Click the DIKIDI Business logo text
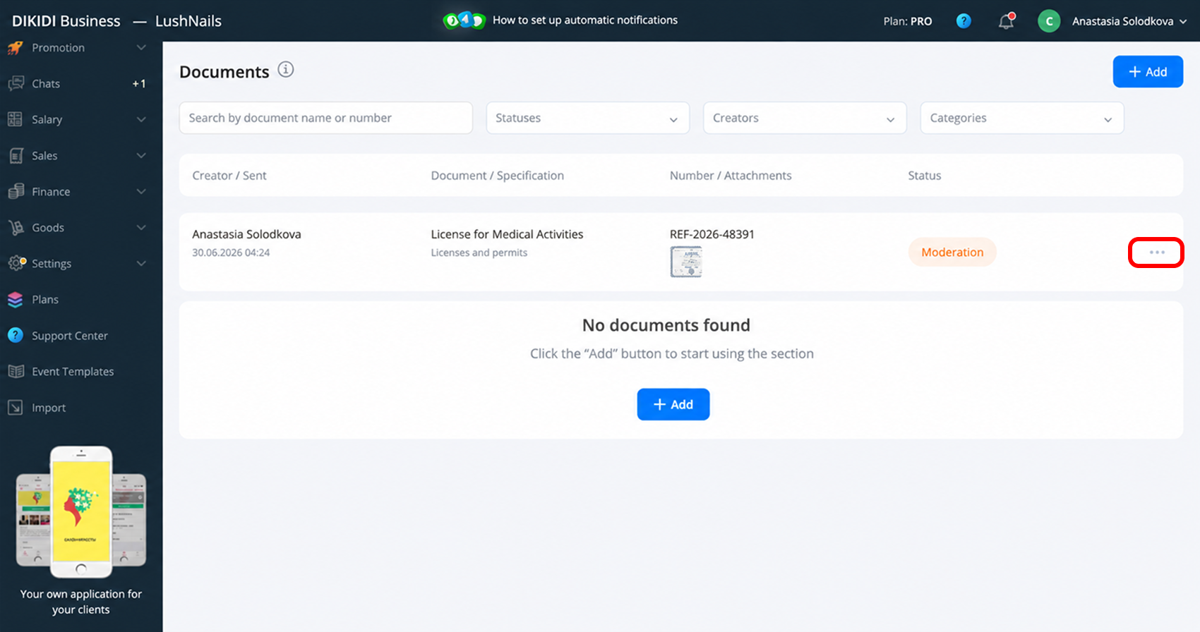The height and width of the screenshot is (632, 1200). pyautogui.click(x=66, y=21)
